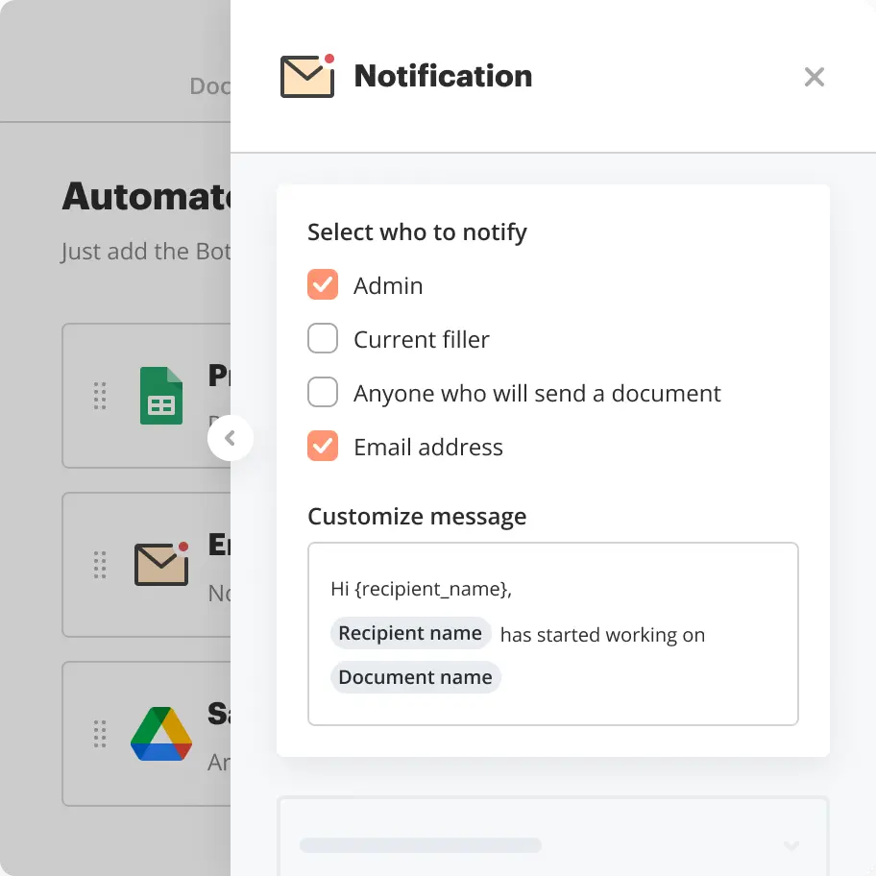Click the drag handle on the Google Drive card
The height and width of the screenshot is (876, 876).
pyautogui.click(x=100, y=734)
